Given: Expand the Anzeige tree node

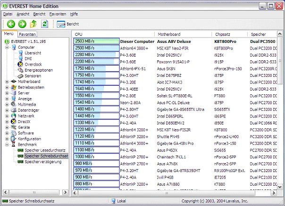Looking at the screenshot, I should (x=7, y=99).
